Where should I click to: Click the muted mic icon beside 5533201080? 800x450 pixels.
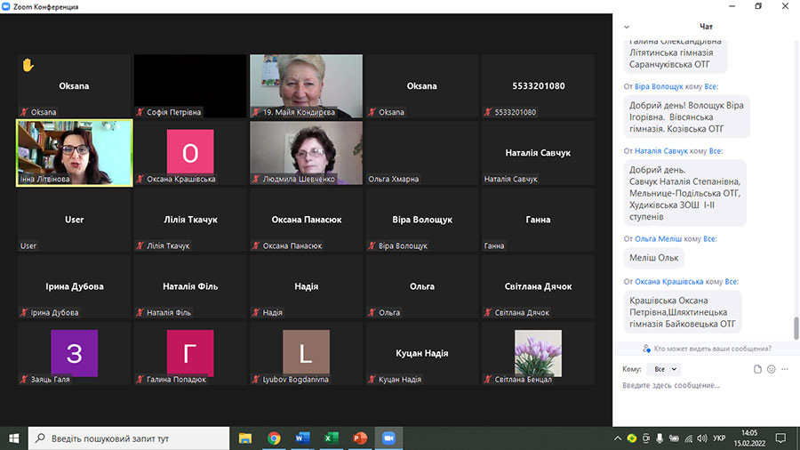488,112
